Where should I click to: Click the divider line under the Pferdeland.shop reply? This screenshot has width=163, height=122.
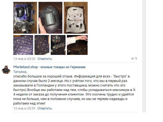pyautogui.click(x=75, y=112)
